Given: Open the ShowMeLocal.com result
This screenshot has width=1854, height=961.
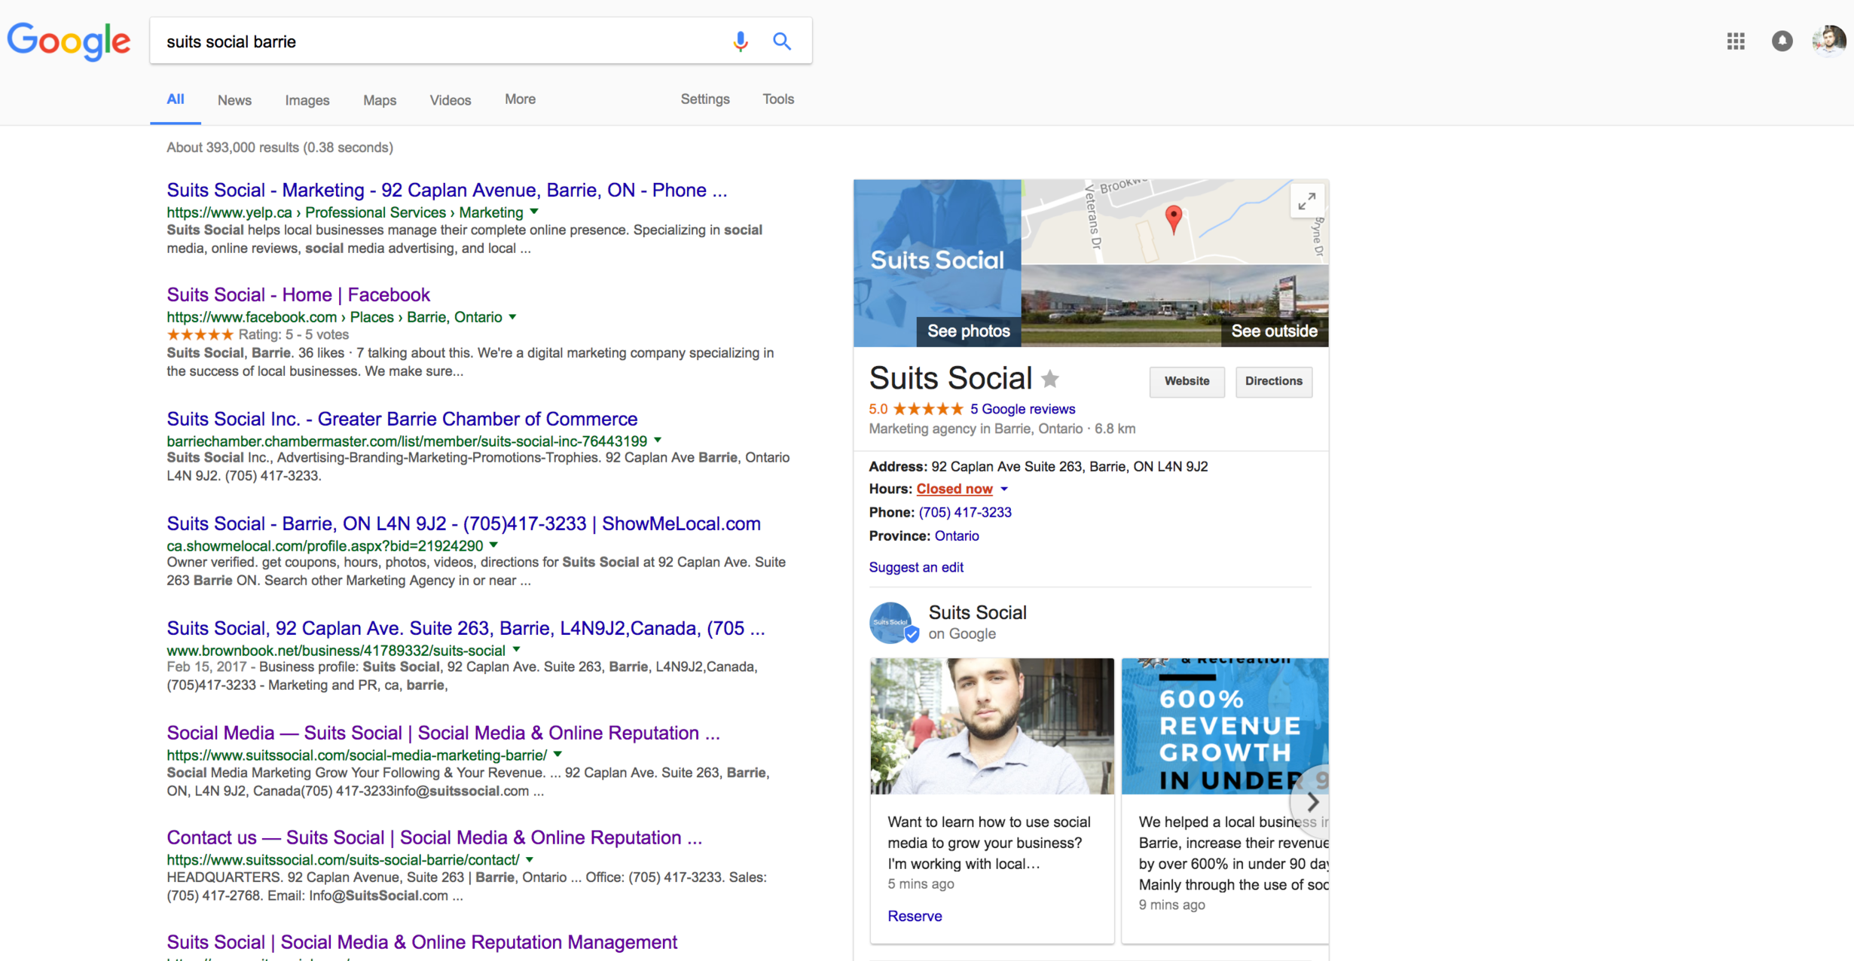Looking at the screenshot, I should (463, 524).
